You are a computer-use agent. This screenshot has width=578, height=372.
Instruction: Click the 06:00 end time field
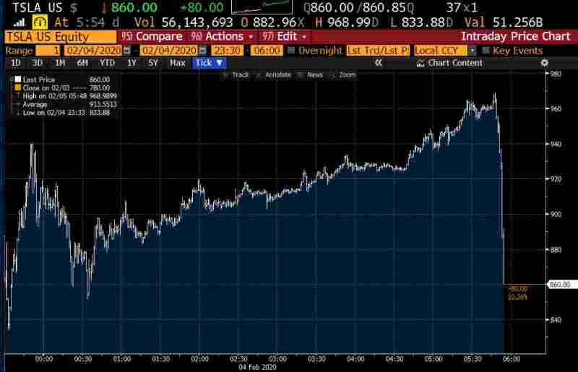pyautogui.click(x=267, y=50)
